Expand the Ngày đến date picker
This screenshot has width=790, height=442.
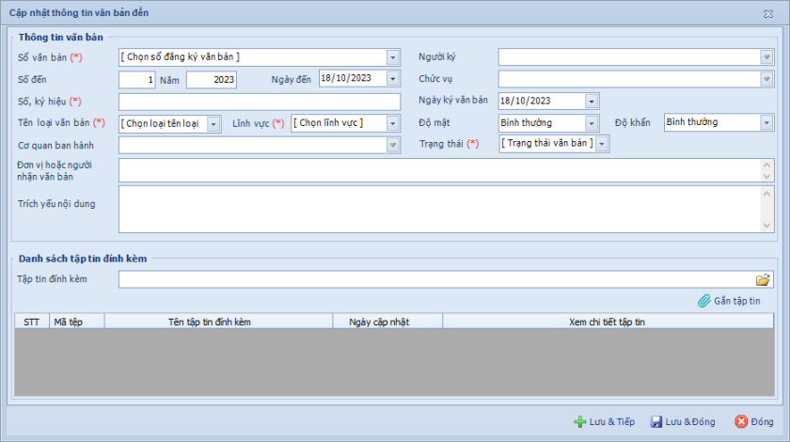tap(393, 79)
